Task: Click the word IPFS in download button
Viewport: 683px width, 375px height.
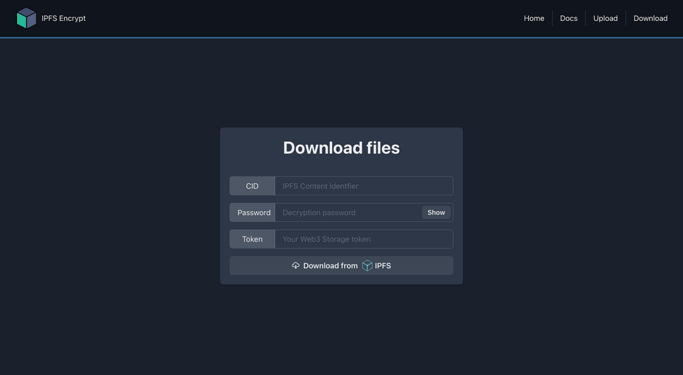Action: click(383, 266)
